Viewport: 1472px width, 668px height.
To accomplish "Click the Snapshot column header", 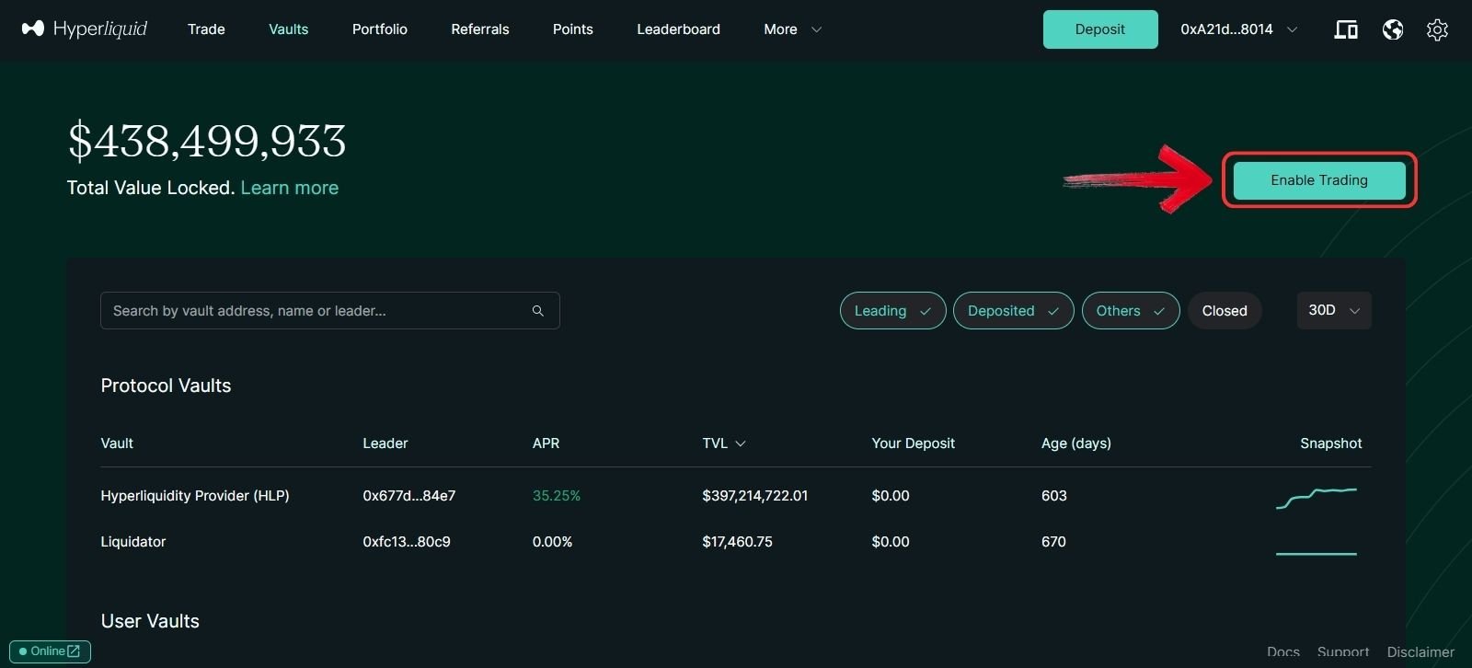I will [1331, 443].
